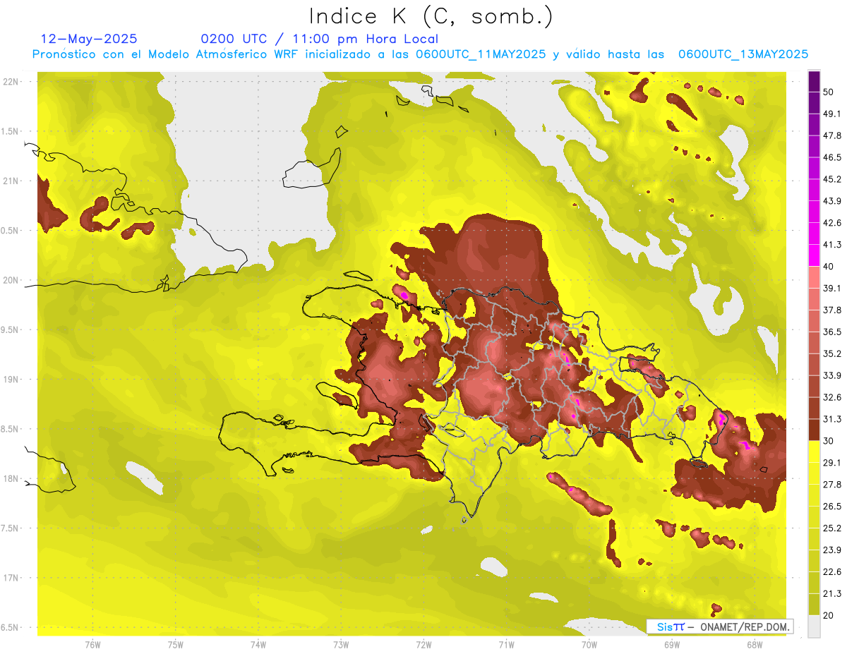Viewport: 847px width, 654px height.
Task: Click color scale value '31.3'
Action: pos(832,419)
